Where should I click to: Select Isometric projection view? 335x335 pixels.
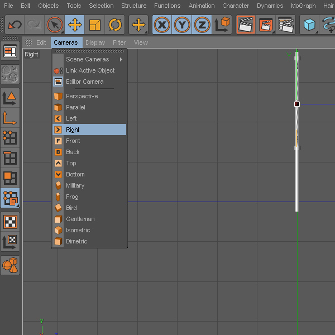89,230
